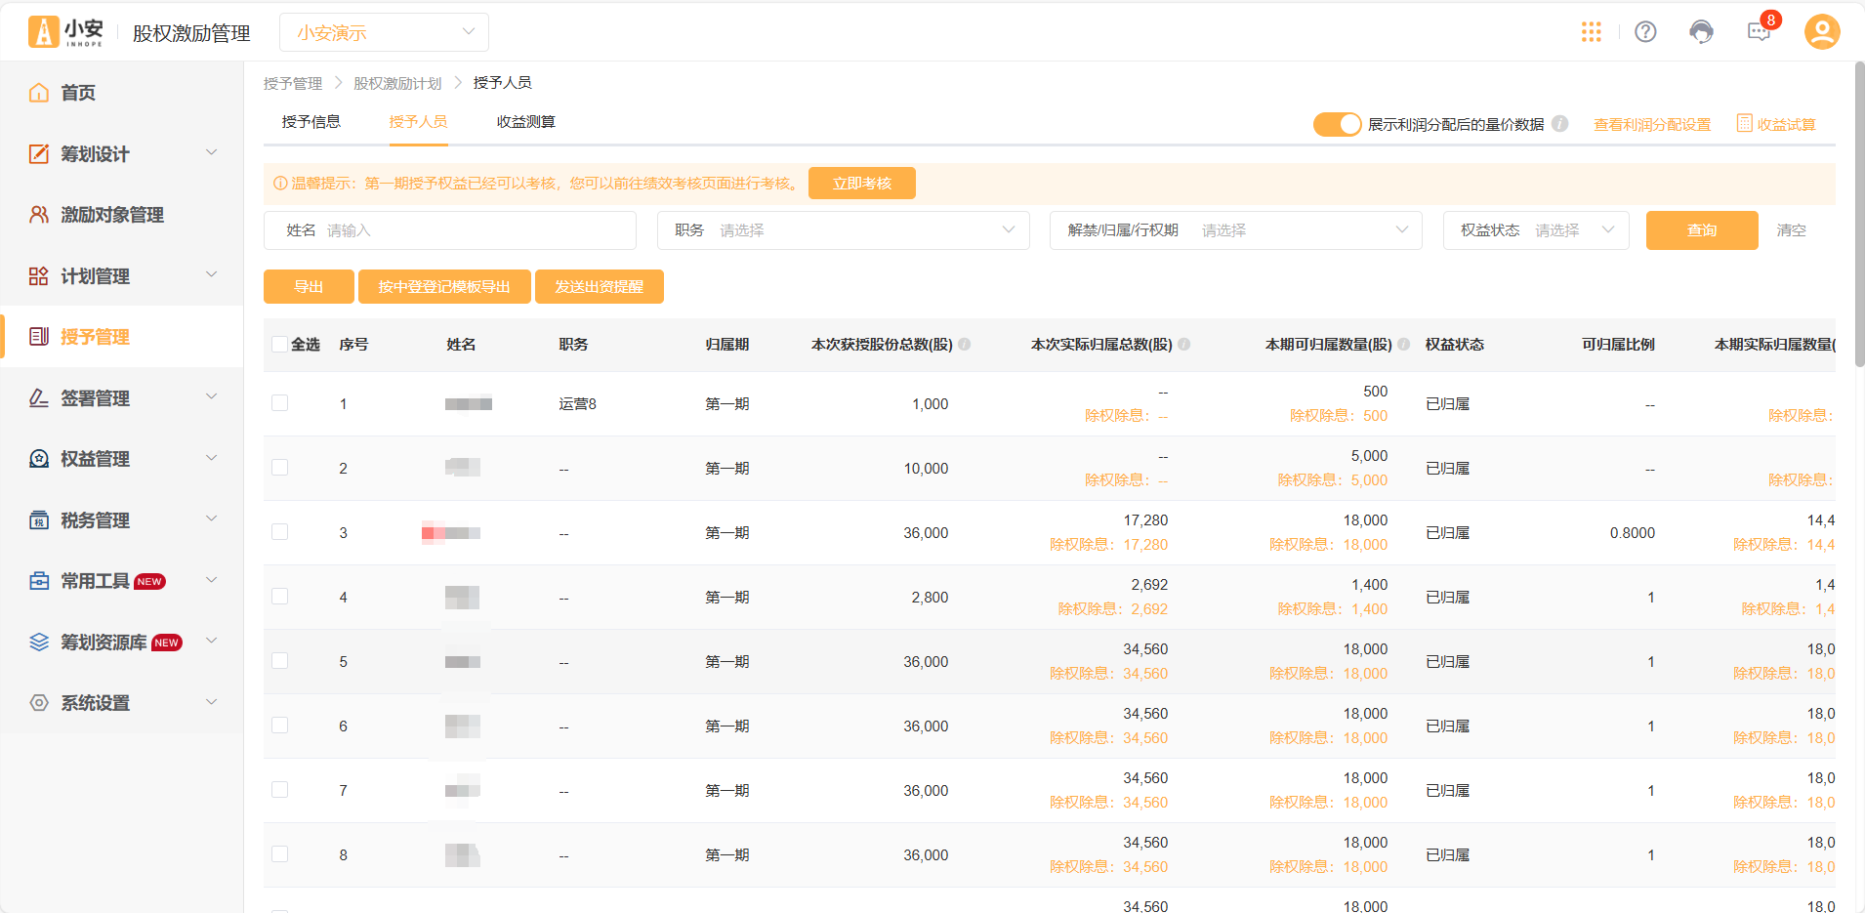This screenshot has height=913, width=1865.
Task: Click info icon beside 展示利润分配后的量价数据
Action: pyautogui.click(x=1560, y=124)
